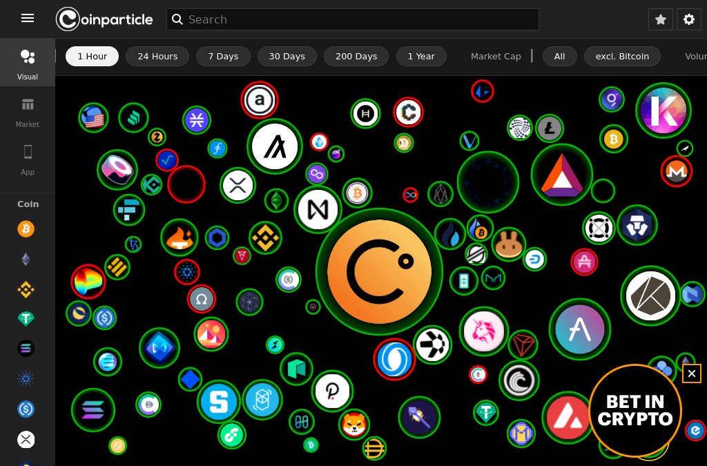The image size is (707, 466).
Task: Click the Olympus omega bubble
Action: point(202,299)
